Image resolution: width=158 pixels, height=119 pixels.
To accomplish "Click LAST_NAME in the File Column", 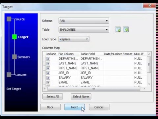I will [67, 63].
